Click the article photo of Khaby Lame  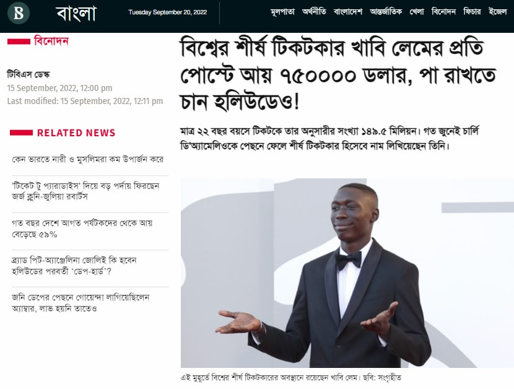click(x=347, y=273)
